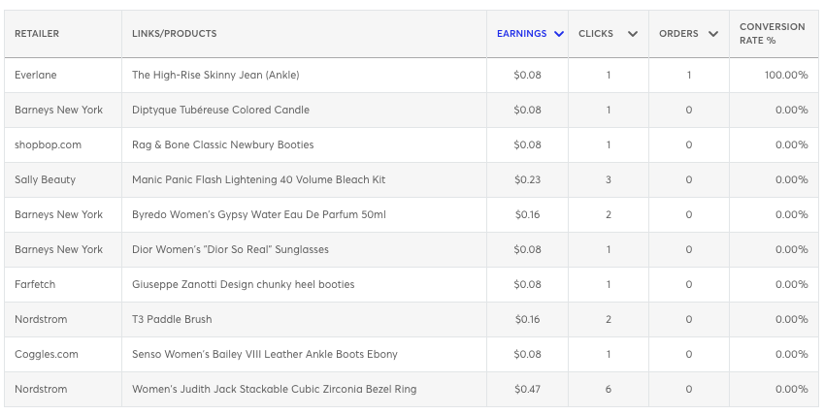Viewport: 824px width, 415px height.
Task: Select the Everlane retailer cell
Action: tap(35, 75)
